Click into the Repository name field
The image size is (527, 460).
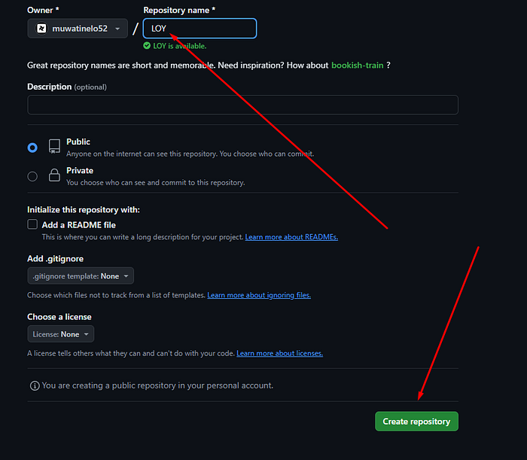point(200,29)
